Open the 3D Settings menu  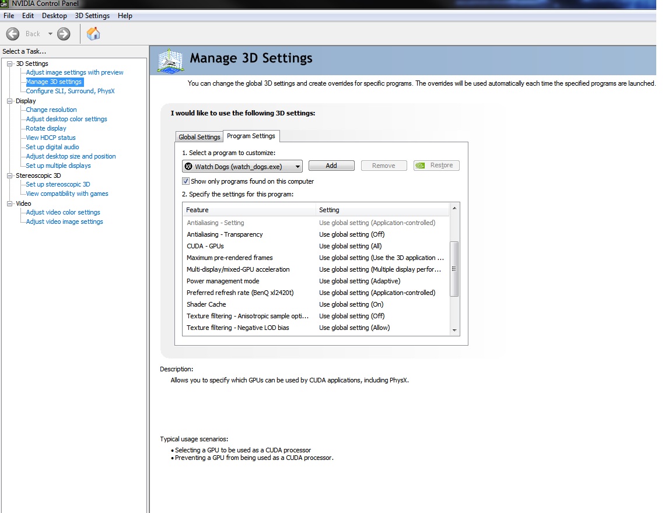[x=92, y=15]
